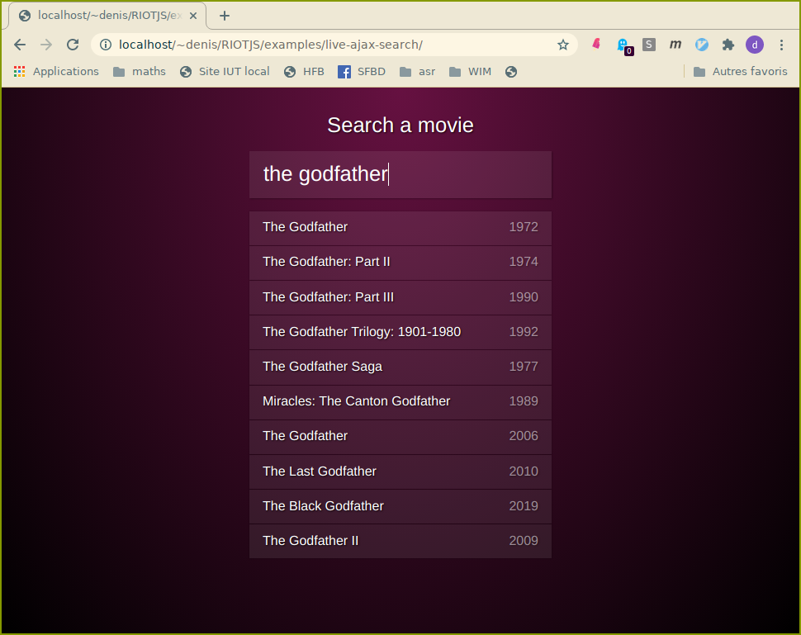Screen dimensions: 801x635
Task: Go back using the left arrow
Action: coord(20,45)
